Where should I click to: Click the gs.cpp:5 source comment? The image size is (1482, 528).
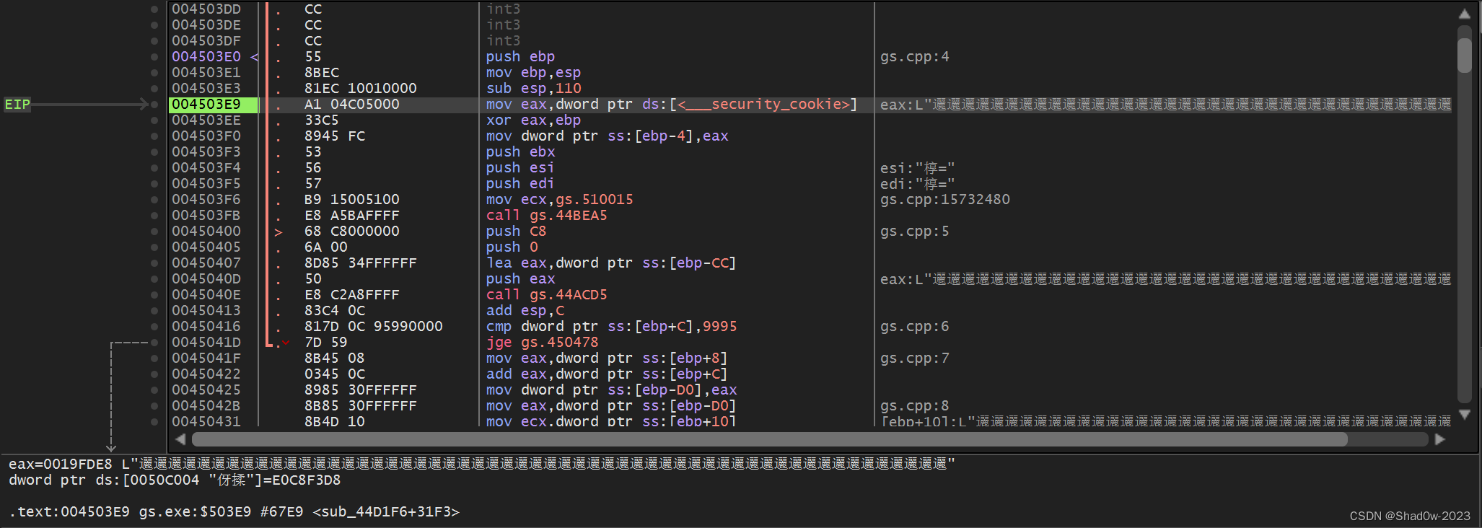click(x=915, y=232)
